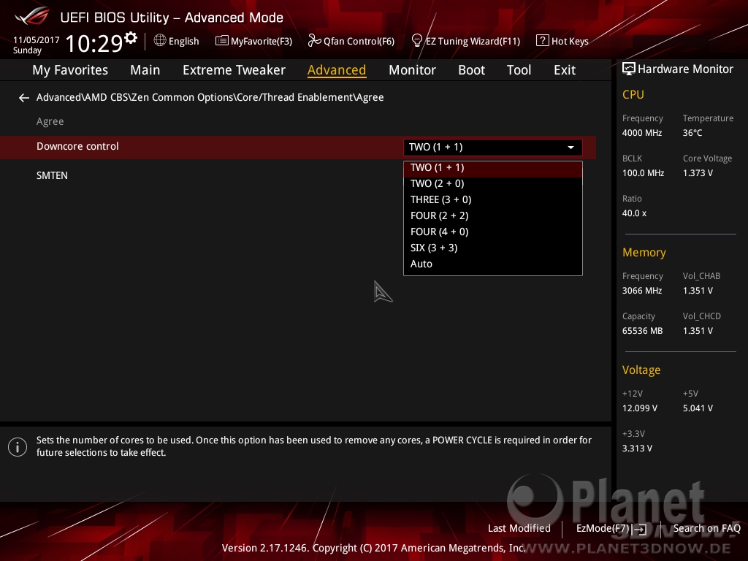Select the Advanced tab
748x561 pixels.
337,70
